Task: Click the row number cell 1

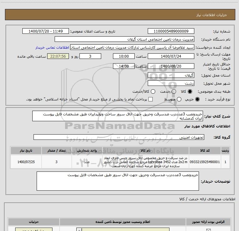Action: 225,162
